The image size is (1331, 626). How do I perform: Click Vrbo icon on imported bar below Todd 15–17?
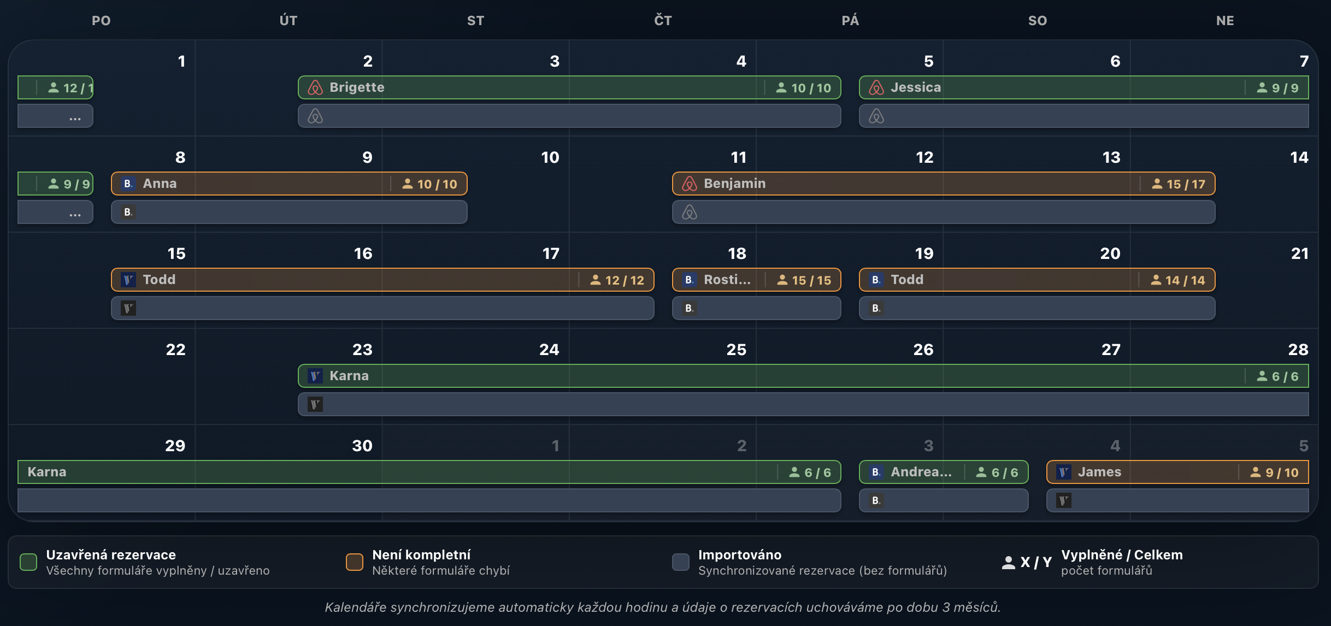(x=128, y=308)
